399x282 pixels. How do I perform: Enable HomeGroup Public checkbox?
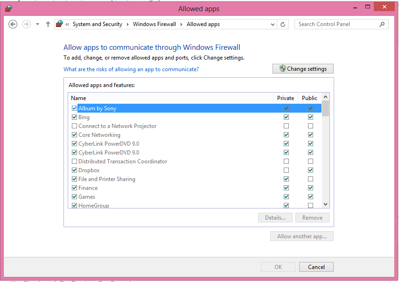pyautogui.click(x=310, y=205)
